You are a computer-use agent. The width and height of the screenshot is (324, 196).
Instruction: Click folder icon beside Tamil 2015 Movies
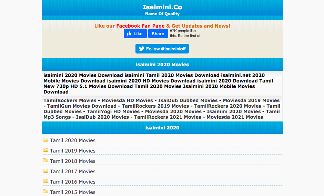pyautogui.click(x=45, y=192)
